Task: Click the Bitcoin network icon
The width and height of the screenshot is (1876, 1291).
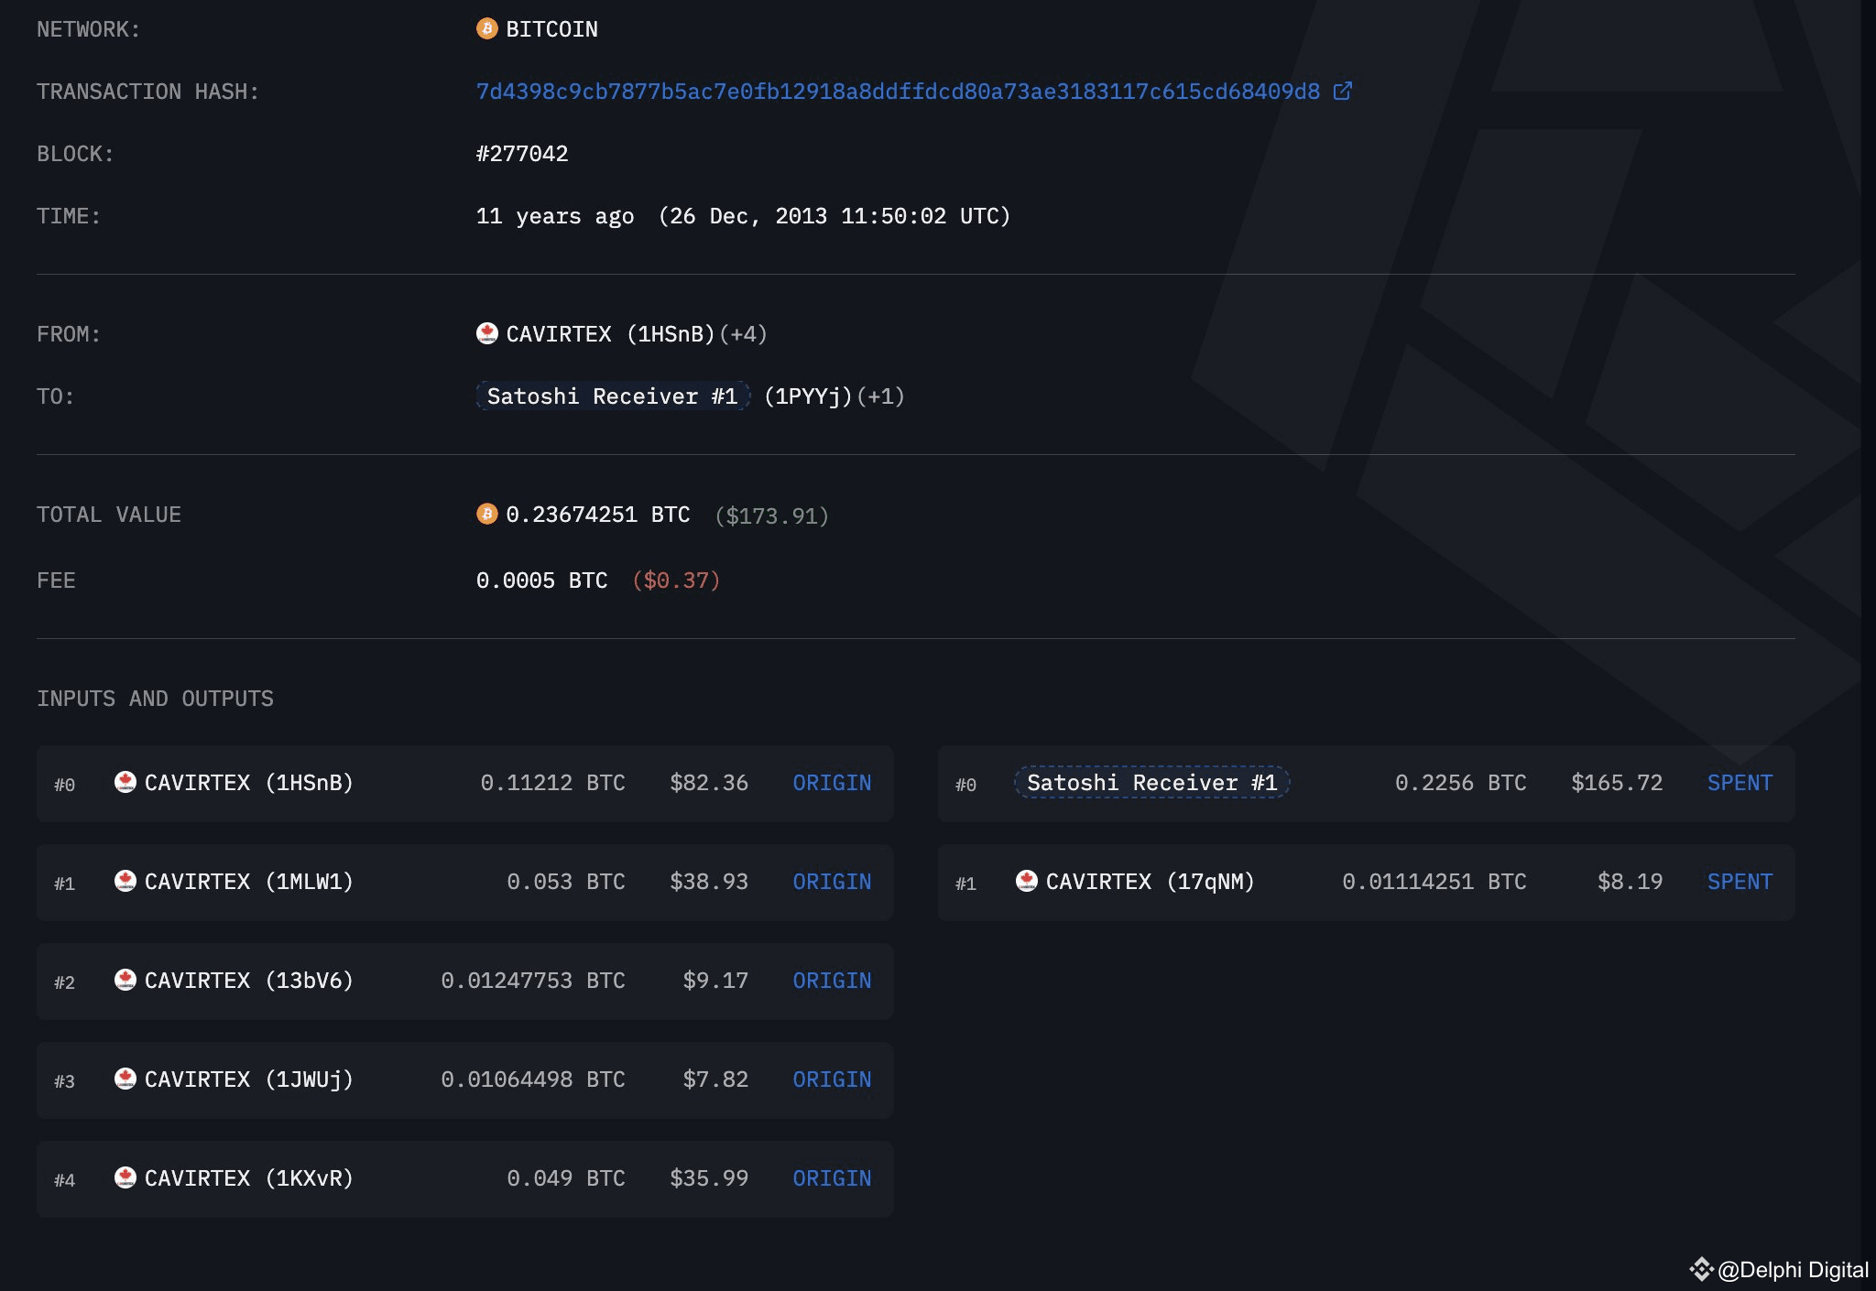Action: pos(486,29)
